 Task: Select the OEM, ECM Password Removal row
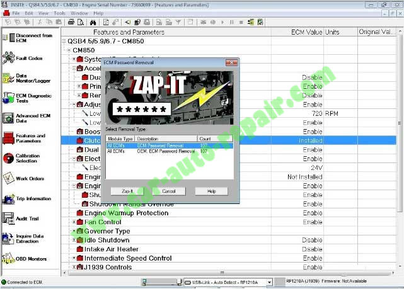[x=170, y=151]
